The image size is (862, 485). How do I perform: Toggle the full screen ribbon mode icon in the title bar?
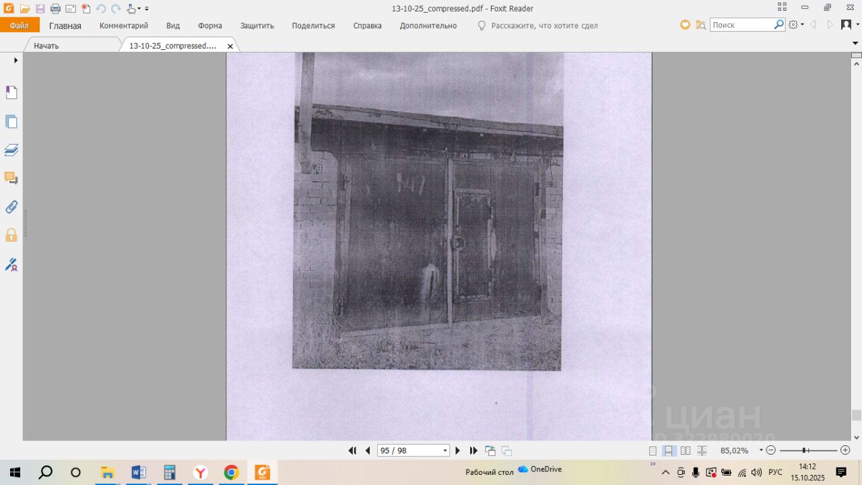pos(782,8)
